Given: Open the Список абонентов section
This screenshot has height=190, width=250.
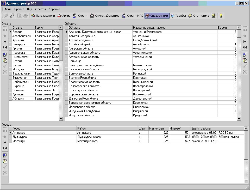Looking at the screenshot, I should 105,16.
